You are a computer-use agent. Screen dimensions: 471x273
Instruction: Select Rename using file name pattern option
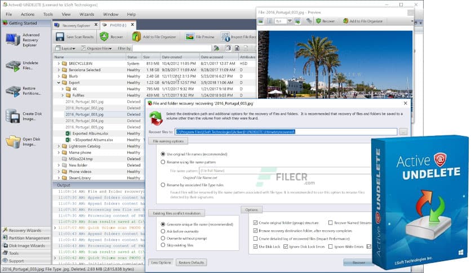163,162
